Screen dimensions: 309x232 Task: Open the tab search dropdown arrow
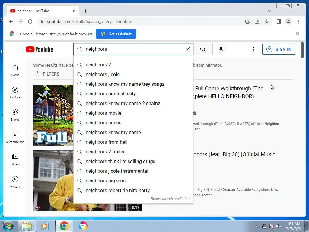click(x=269, y=11)
